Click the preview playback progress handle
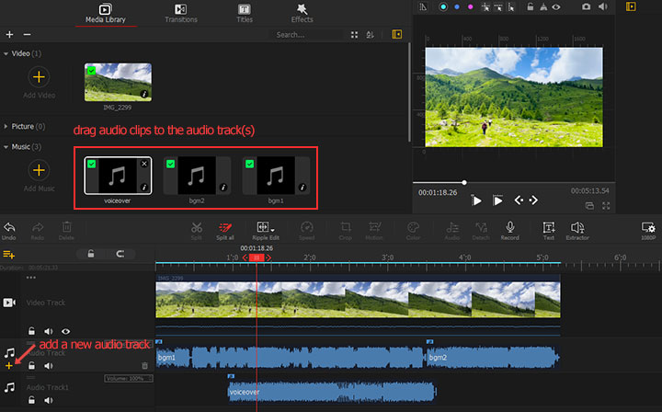 click(x=464, y=182)
